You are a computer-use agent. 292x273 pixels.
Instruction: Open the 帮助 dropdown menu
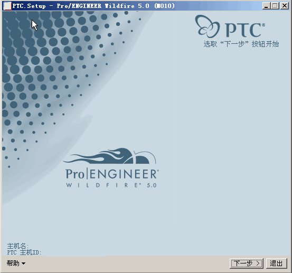point(16,263)
